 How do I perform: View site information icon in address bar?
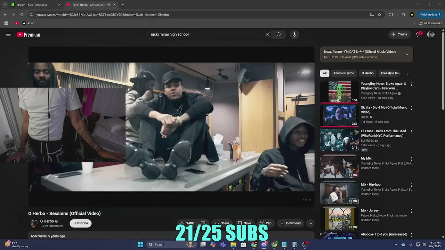(32, 15)
